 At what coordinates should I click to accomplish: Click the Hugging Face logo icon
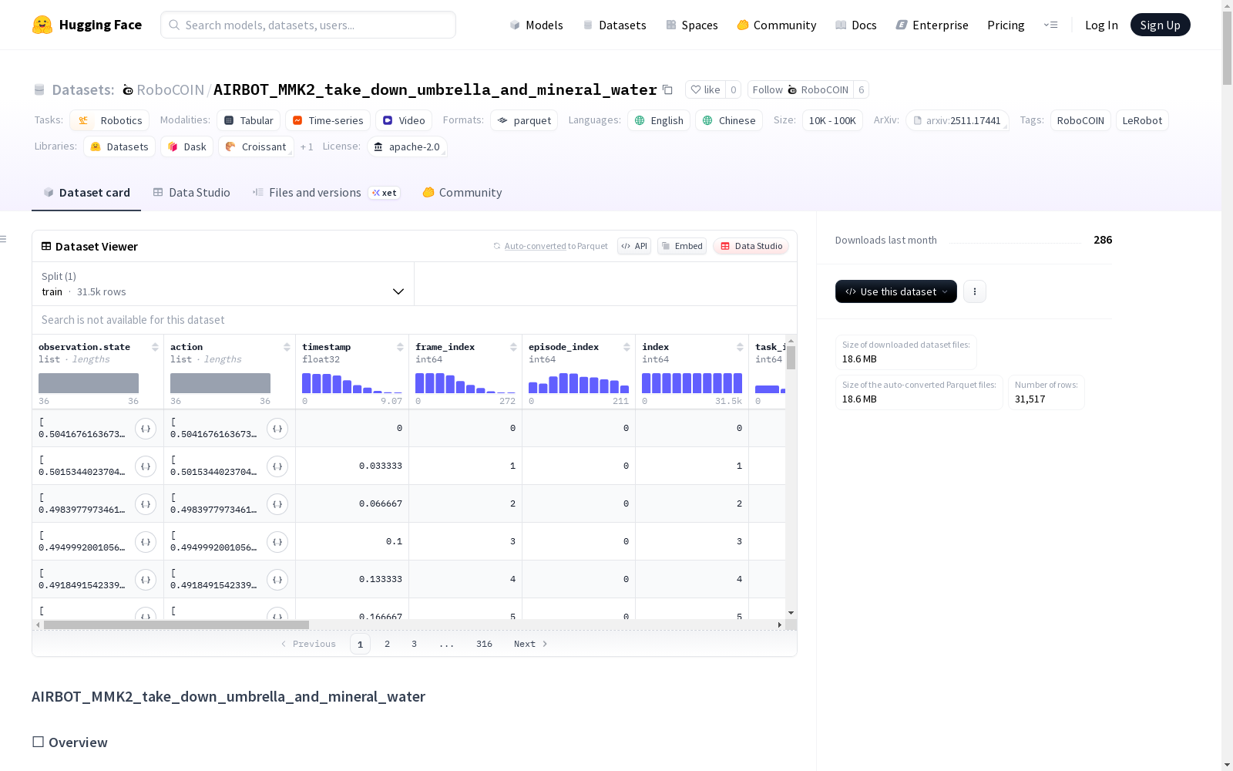pos(42,25)
